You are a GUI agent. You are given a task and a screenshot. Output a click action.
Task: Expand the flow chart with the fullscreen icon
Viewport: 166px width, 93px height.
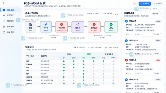tap(116, 14)
